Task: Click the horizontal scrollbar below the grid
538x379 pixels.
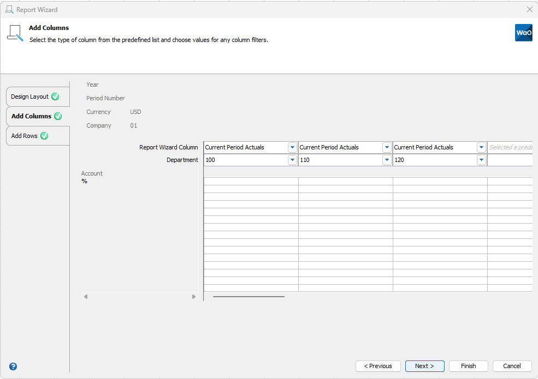Action: coord(249,297)
